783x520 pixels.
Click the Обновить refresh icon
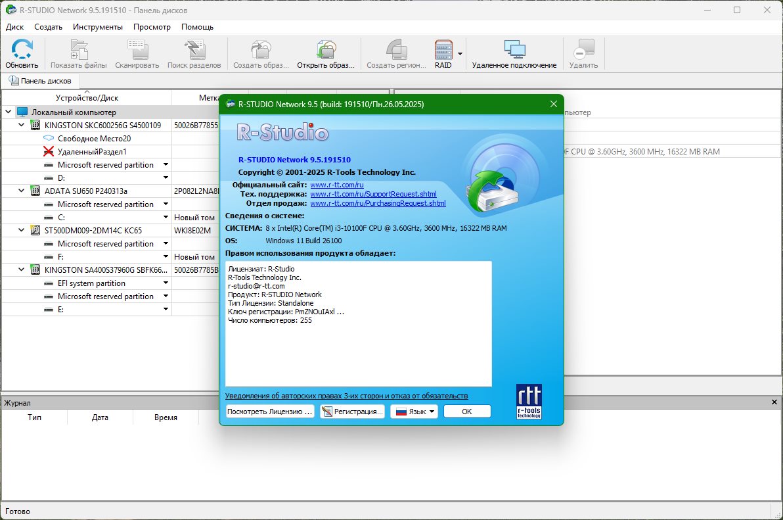coord(22,50)
